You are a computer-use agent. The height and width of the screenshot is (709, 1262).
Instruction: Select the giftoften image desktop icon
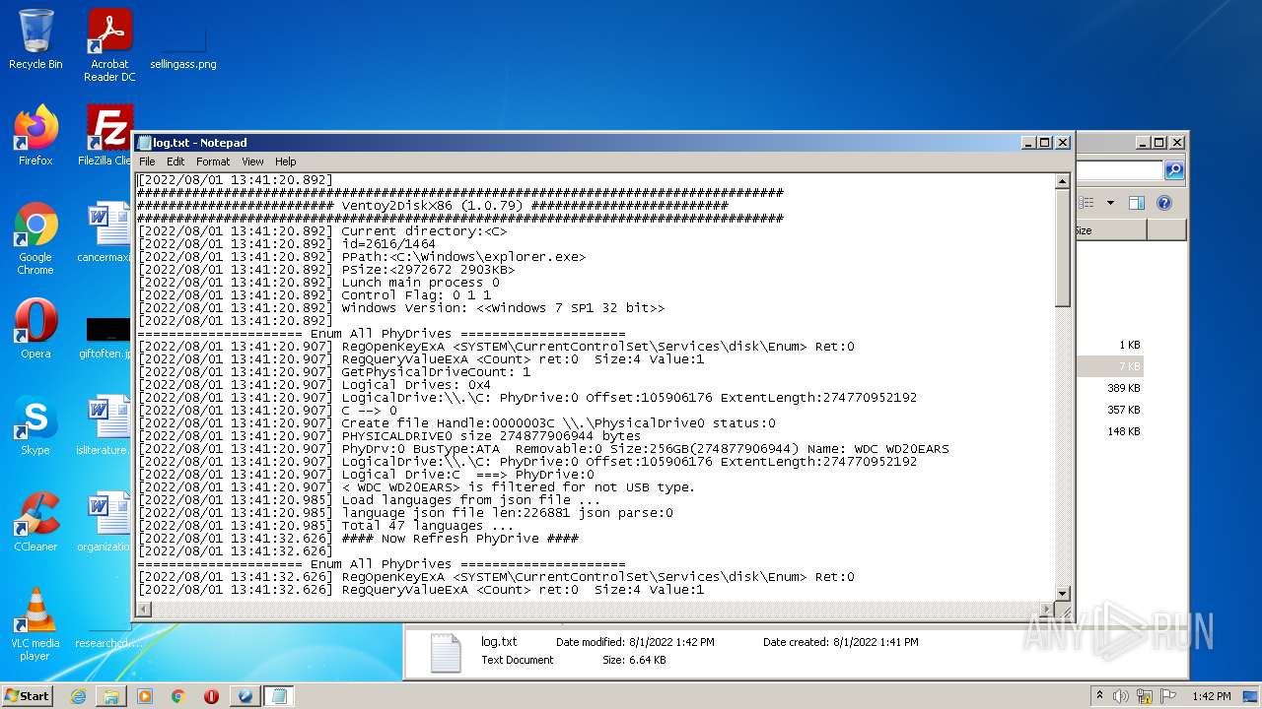point(107,337)
